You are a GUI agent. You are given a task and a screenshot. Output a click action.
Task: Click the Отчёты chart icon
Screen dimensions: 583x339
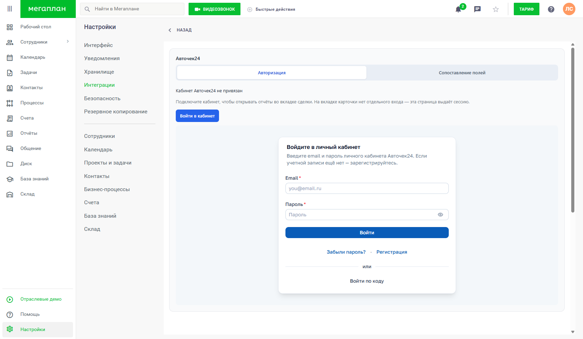(10, 133)
